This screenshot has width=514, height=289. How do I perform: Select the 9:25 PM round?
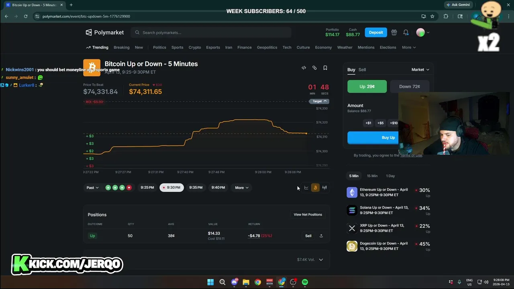tap(147, 187)
